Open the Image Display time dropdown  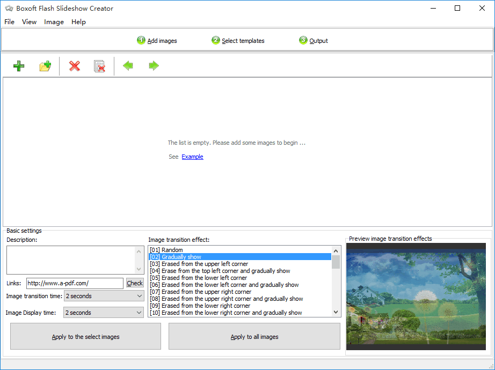[x=104, y=313]
